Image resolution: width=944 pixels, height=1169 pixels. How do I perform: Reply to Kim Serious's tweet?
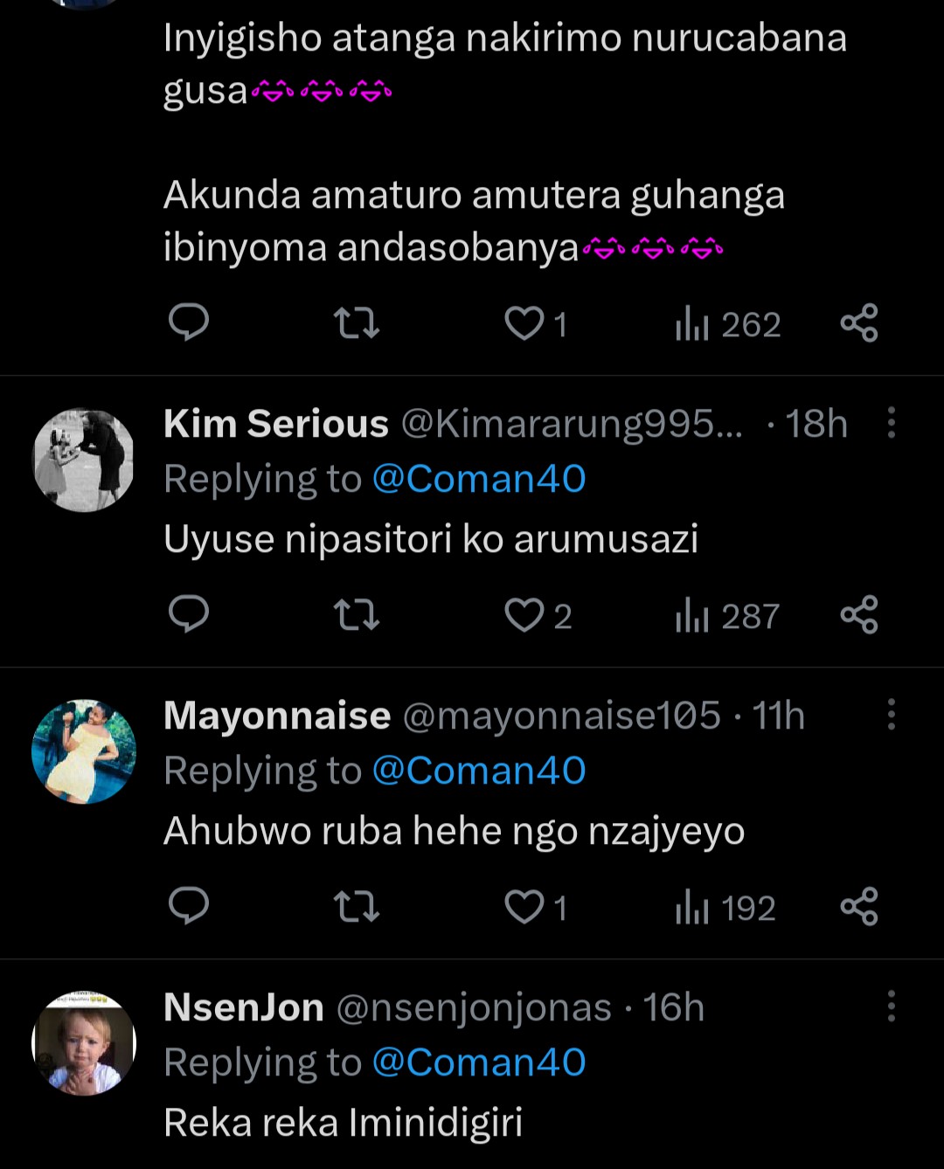[188, 615]
